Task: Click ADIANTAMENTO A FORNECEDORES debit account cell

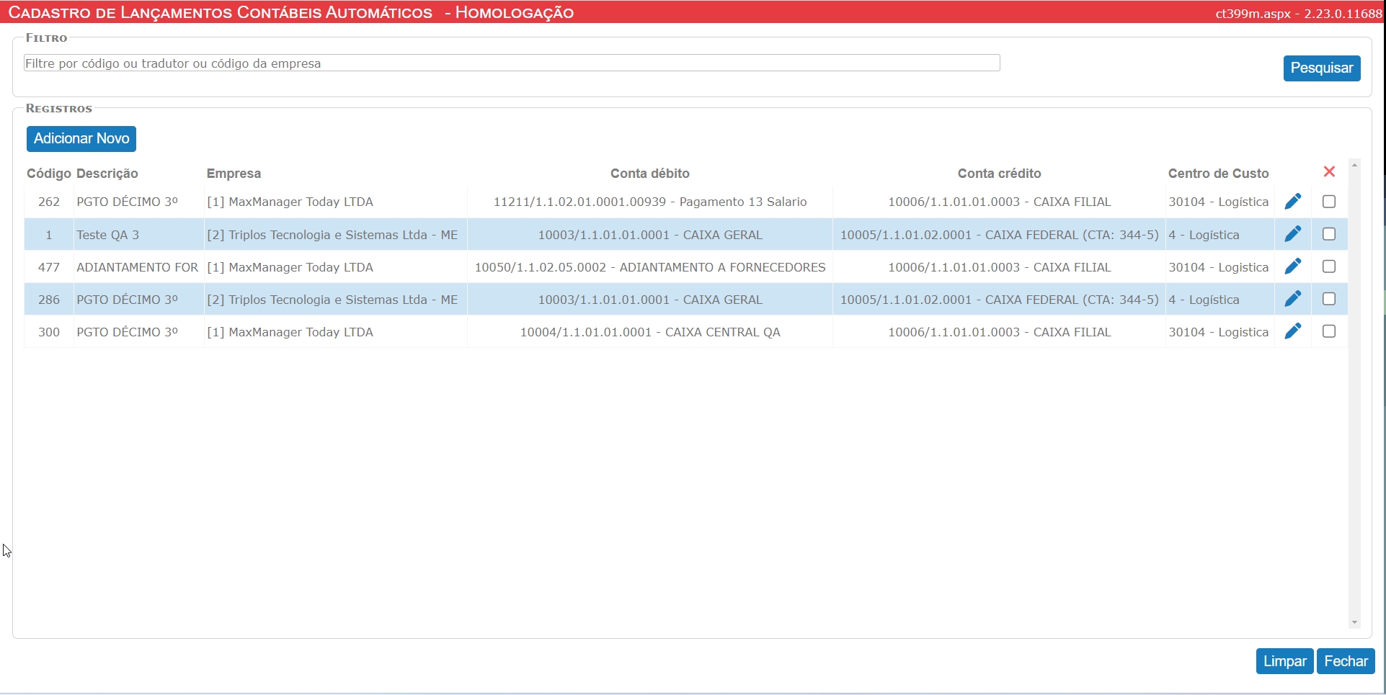Action: (650, 267)
